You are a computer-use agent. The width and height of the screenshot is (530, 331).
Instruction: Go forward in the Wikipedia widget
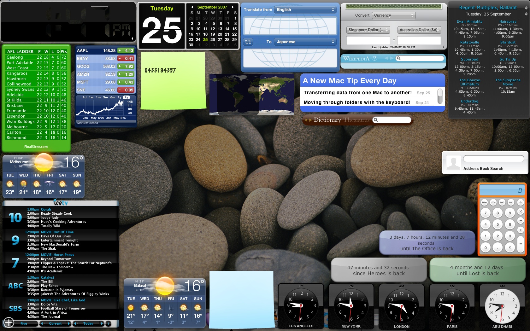[392, 58]
